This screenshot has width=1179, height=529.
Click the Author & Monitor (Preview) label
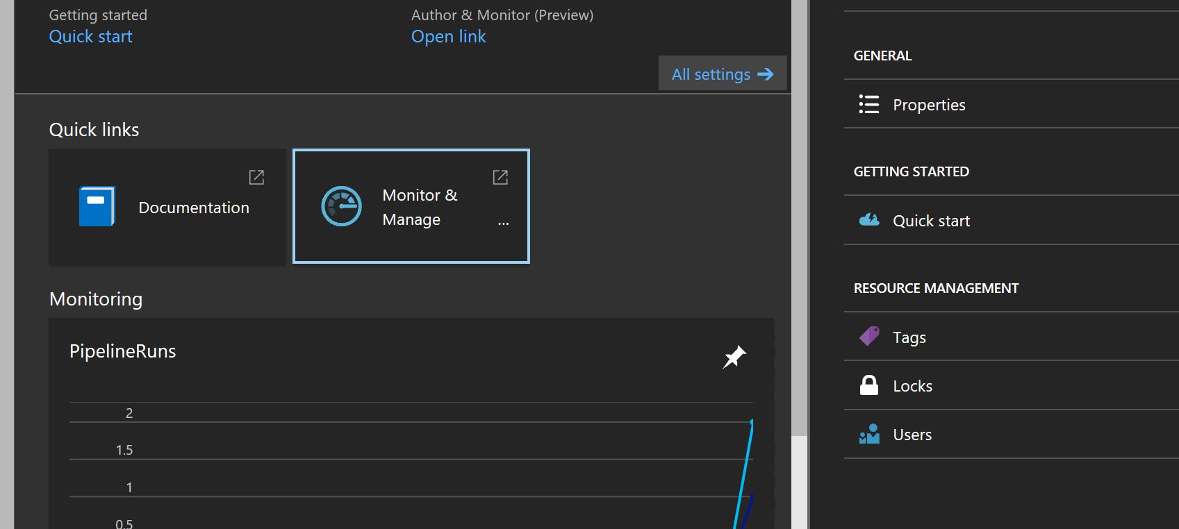point(502,15)
